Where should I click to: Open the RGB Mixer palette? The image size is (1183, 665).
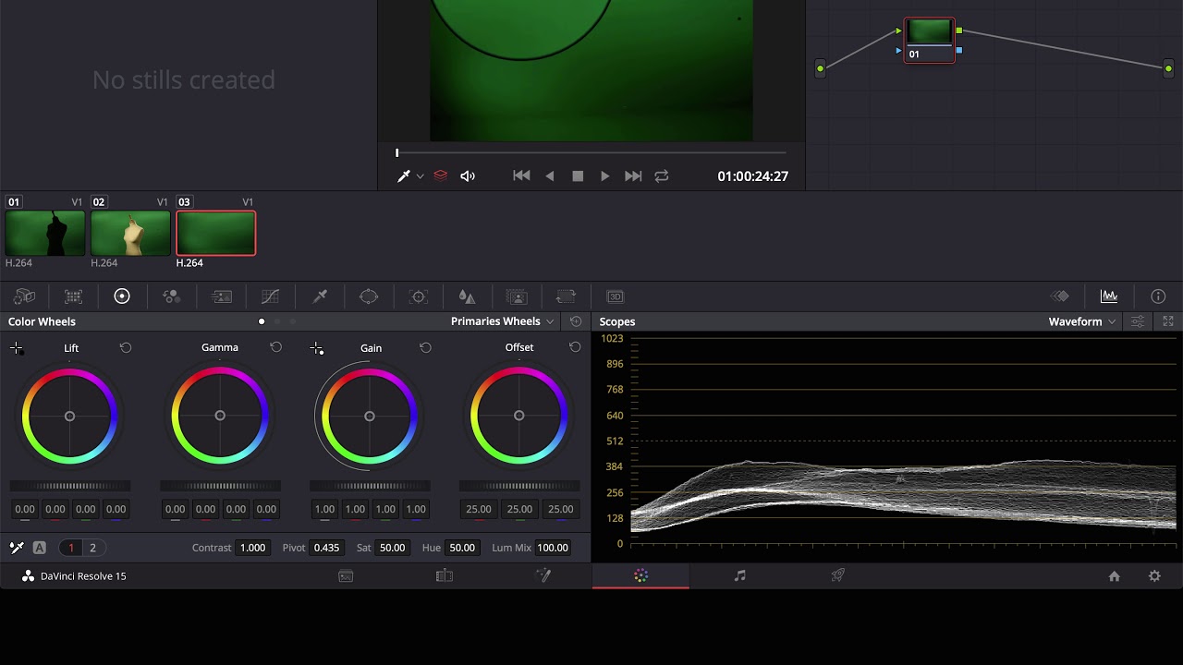(171, 296)
